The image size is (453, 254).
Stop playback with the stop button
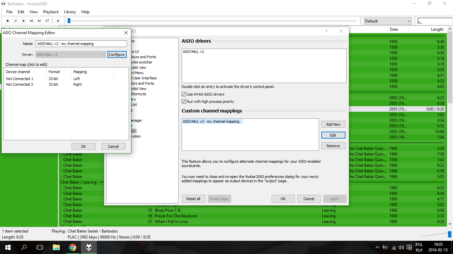tap(8, 21)
